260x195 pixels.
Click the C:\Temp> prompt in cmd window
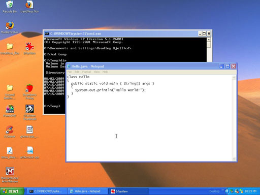[52, 106]
